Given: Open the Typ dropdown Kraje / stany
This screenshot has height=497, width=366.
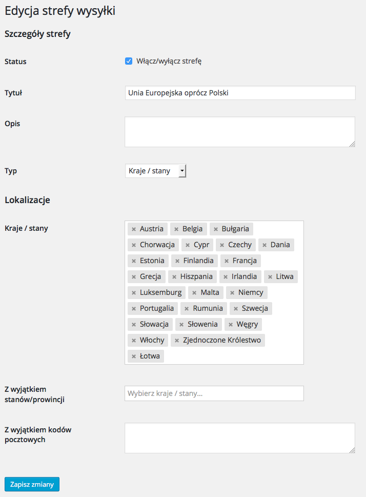Looking at the screenshot, I should coord(156,171).
